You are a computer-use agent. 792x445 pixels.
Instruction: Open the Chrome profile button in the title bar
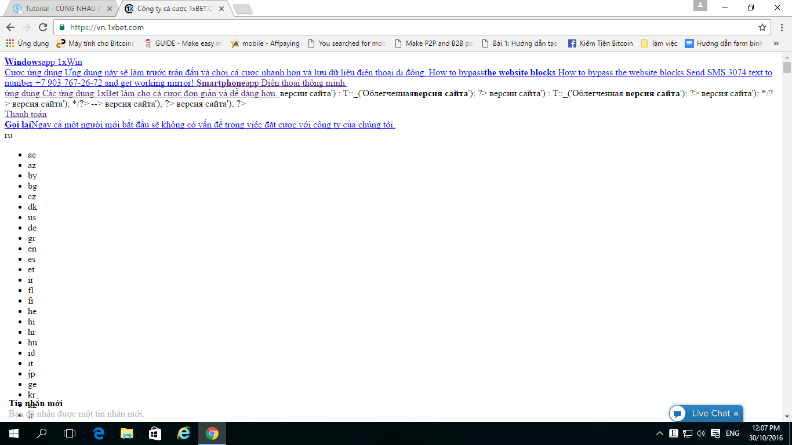pos(700,6)
